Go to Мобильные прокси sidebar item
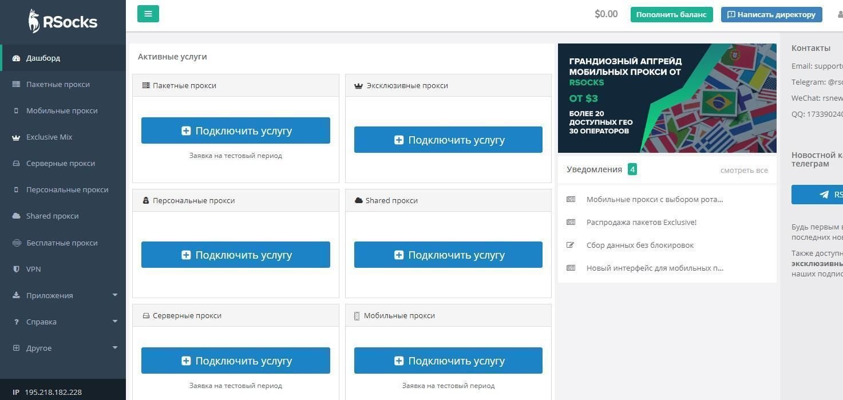Screen dimensions: 843x400 point(63,110)
